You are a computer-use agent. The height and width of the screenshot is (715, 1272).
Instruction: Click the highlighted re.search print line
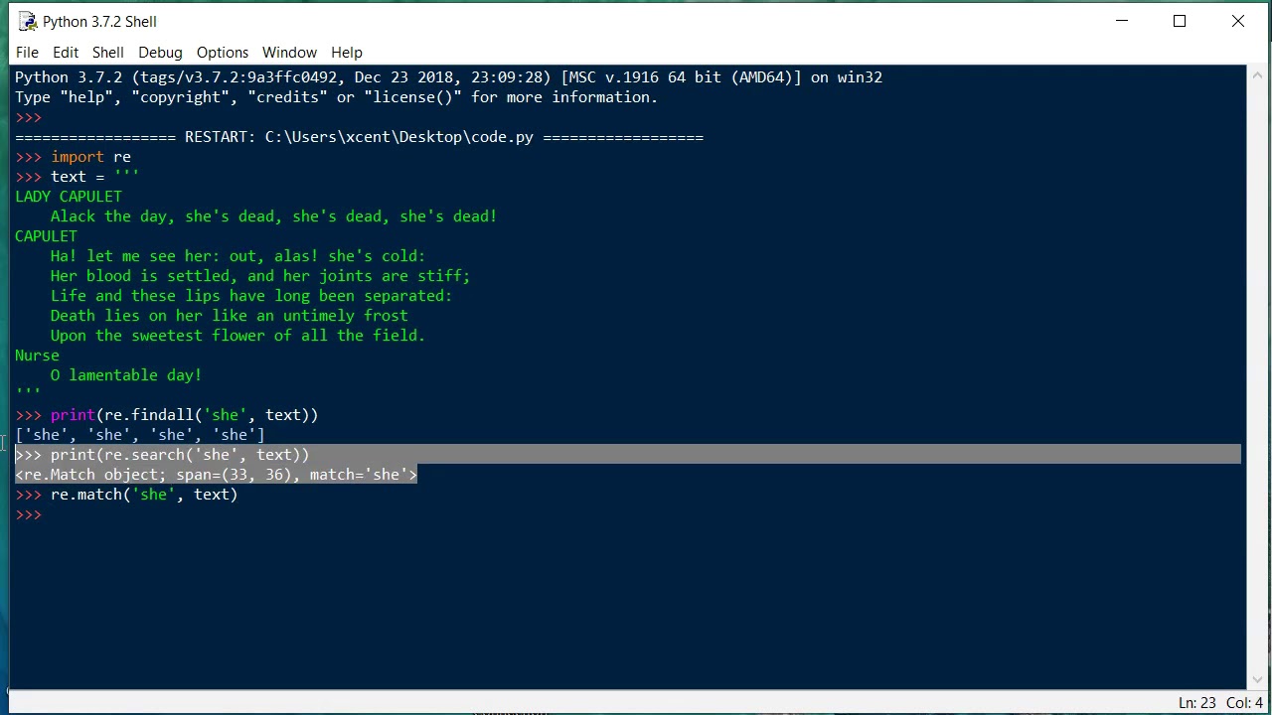(180, 455)
